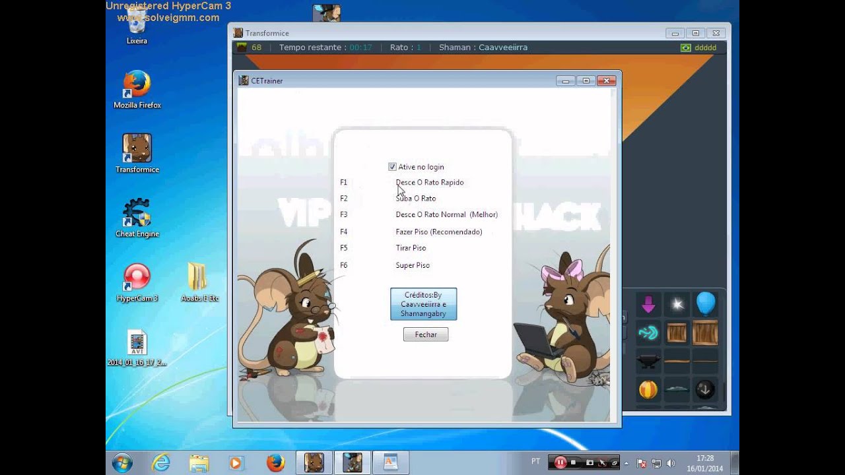Screen dimensions: 845x475
Task: Open the volume speaker tray icon
Action: coord(671,463)
